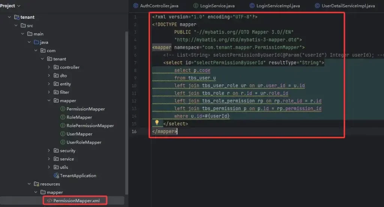Select UserRoleMapper in the project tree

click(x=84, y=142)
